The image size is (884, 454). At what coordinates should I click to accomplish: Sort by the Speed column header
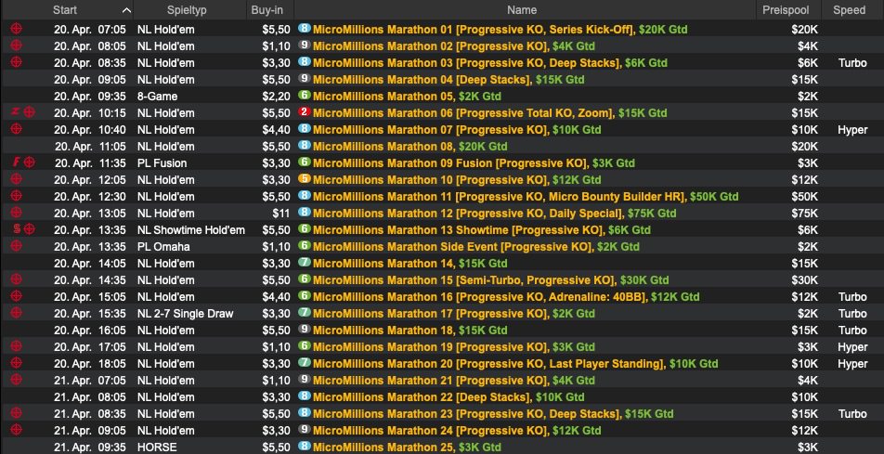849,10
